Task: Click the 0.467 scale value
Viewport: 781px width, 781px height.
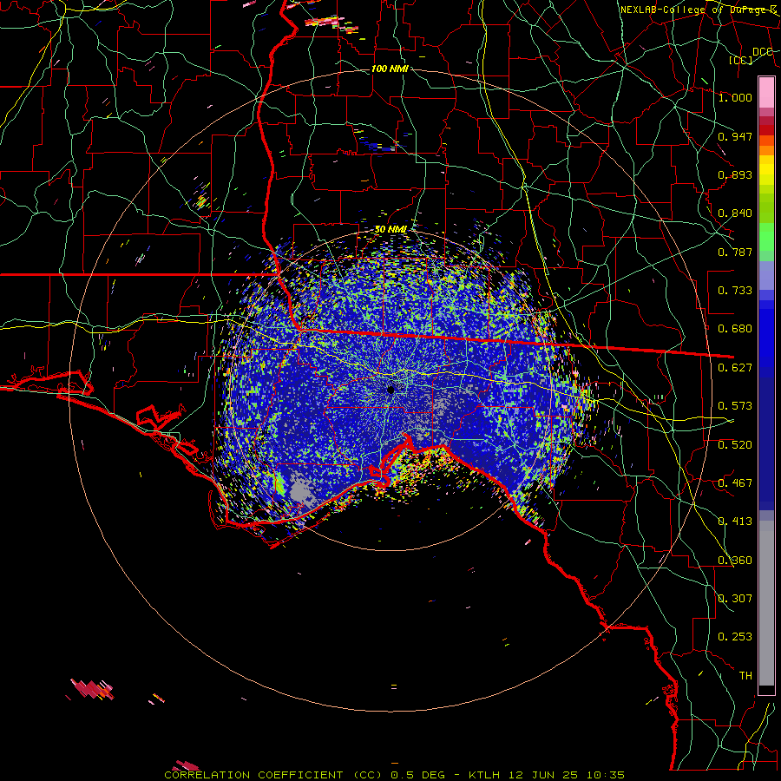Action: tap(735, 483)
